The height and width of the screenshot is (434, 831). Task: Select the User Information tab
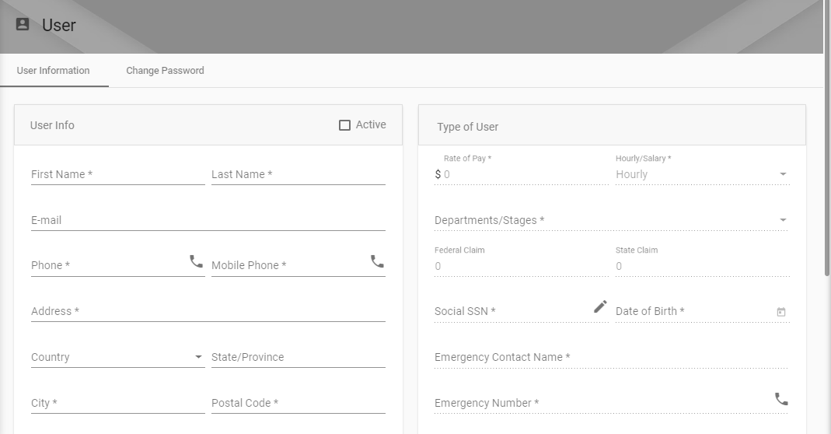tap(53, 71)
